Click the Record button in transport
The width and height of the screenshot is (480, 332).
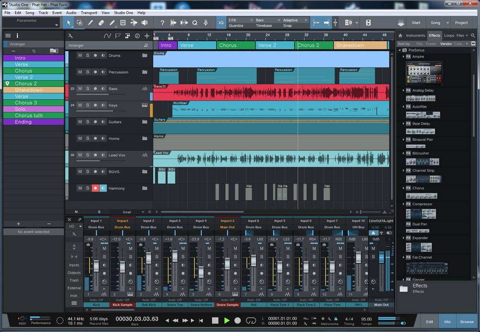238,320
